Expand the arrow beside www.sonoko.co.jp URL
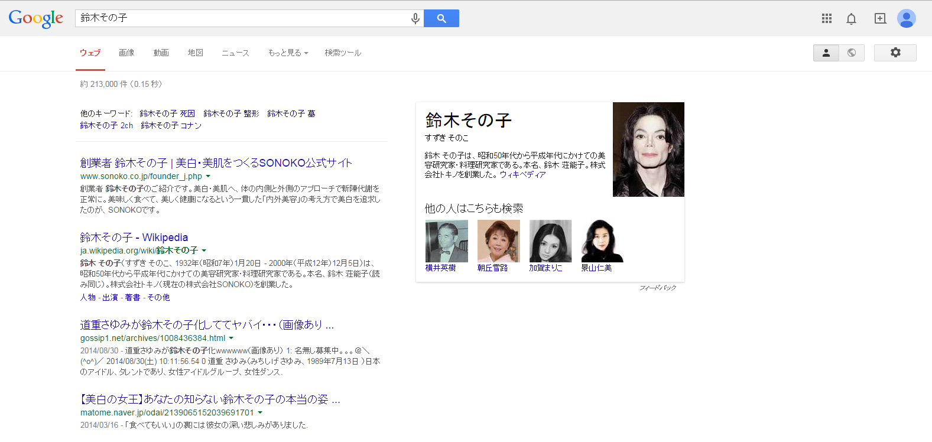Viewport: 932px width, 442px height. (x=208, y=176)
